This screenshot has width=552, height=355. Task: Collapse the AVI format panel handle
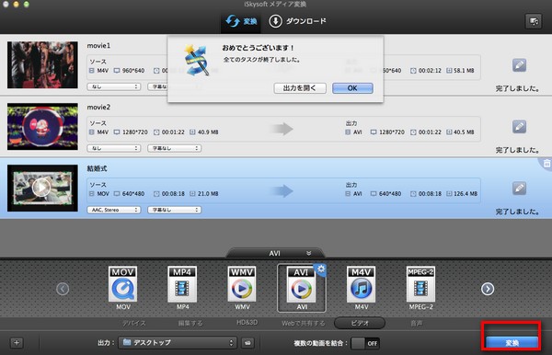coord(275,253)
